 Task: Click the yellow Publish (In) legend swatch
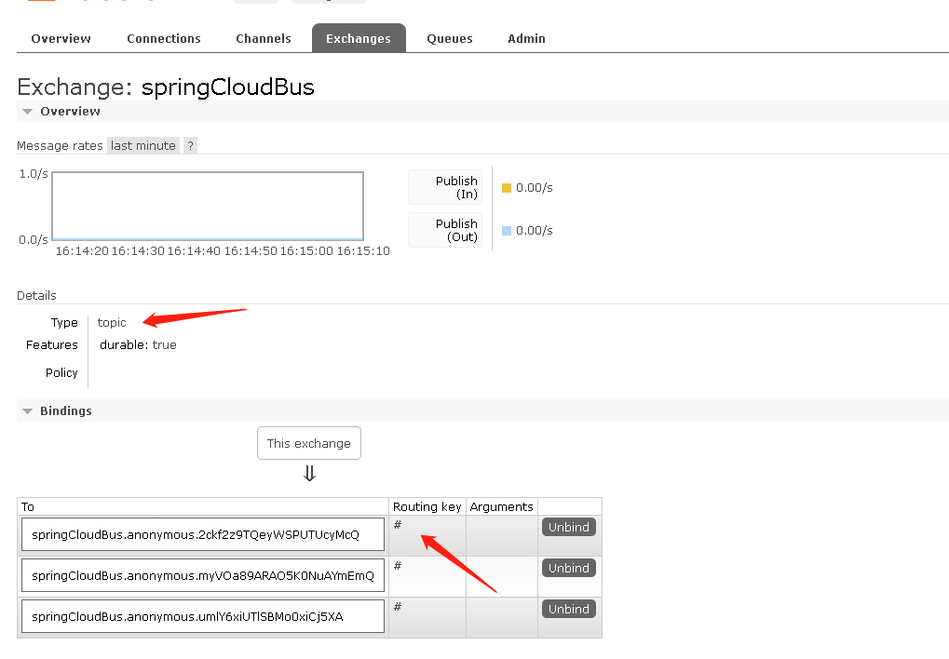click(507, 188)
